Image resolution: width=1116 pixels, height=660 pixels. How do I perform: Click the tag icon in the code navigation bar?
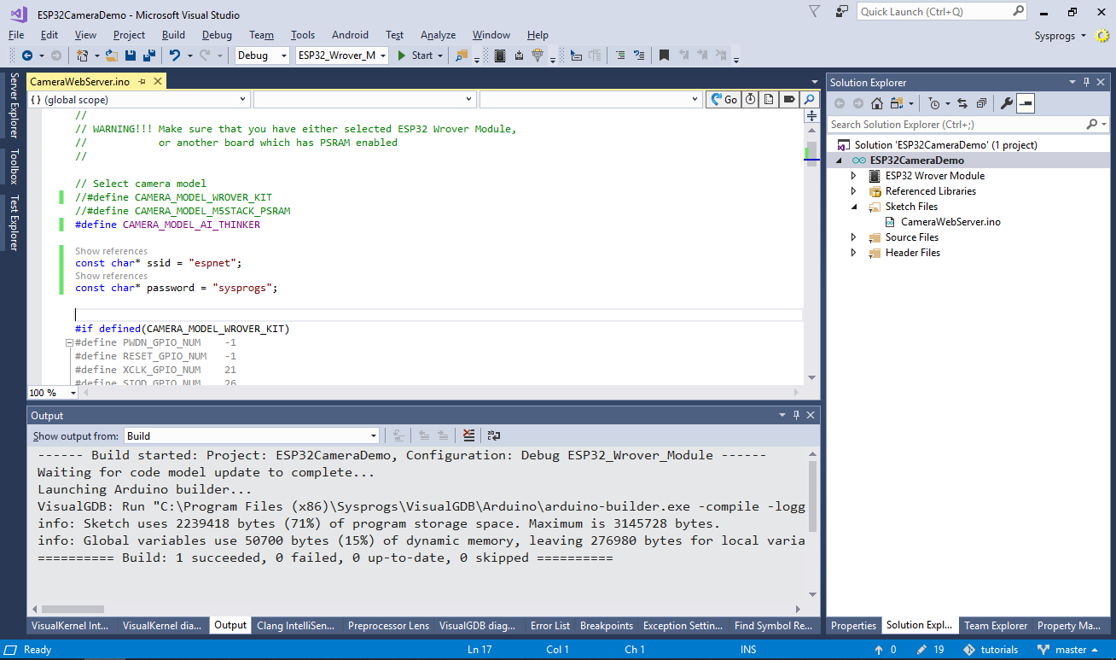(x=789, y=100)
